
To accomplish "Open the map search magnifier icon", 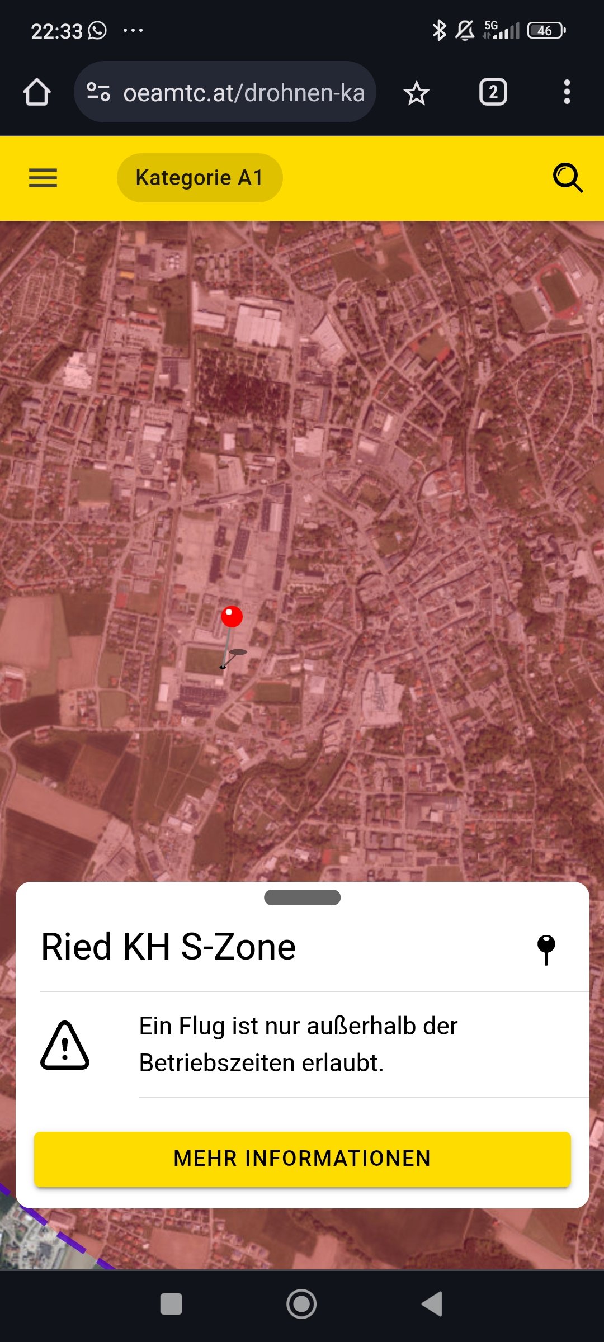I will point(568,178).
